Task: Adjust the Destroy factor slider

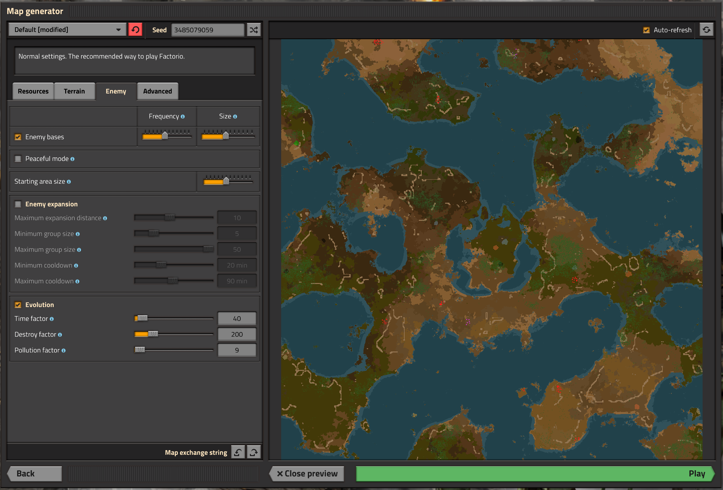Action: click(x=174, y=334)
